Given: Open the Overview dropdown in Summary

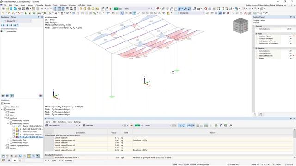Looking at the screenshot, I should tap(103, 125).
